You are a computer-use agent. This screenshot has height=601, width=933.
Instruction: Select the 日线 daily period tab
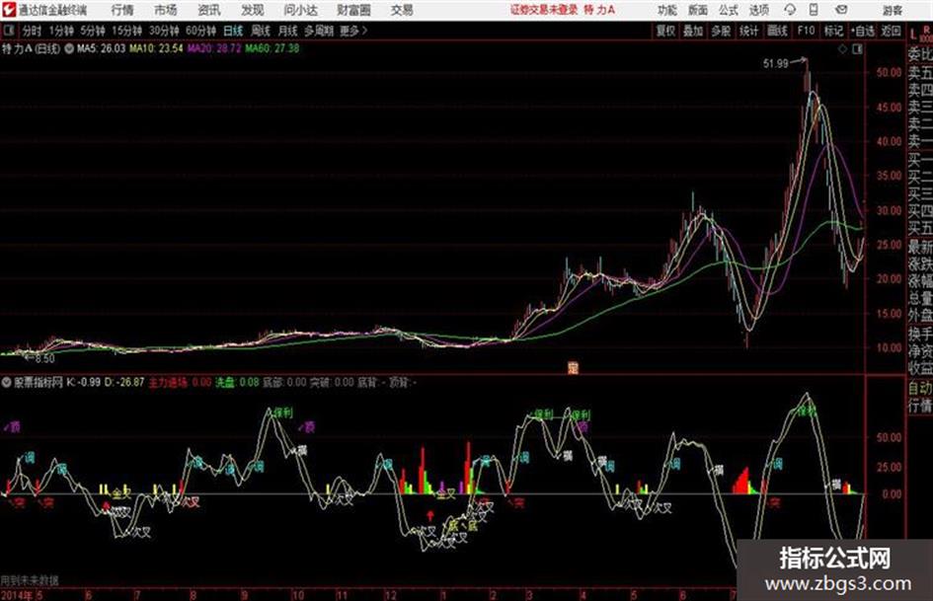[233, 31]
